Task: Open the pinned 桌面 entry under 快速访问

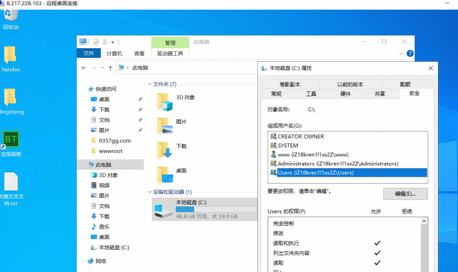Action: (x=104, y=99)
